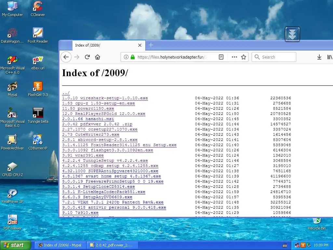Image resolution: width=333 pixels, height=250 pixels.
Task: Download RealPlayerSPGold 12.0.0.exe link
Action: pos(104,114)
